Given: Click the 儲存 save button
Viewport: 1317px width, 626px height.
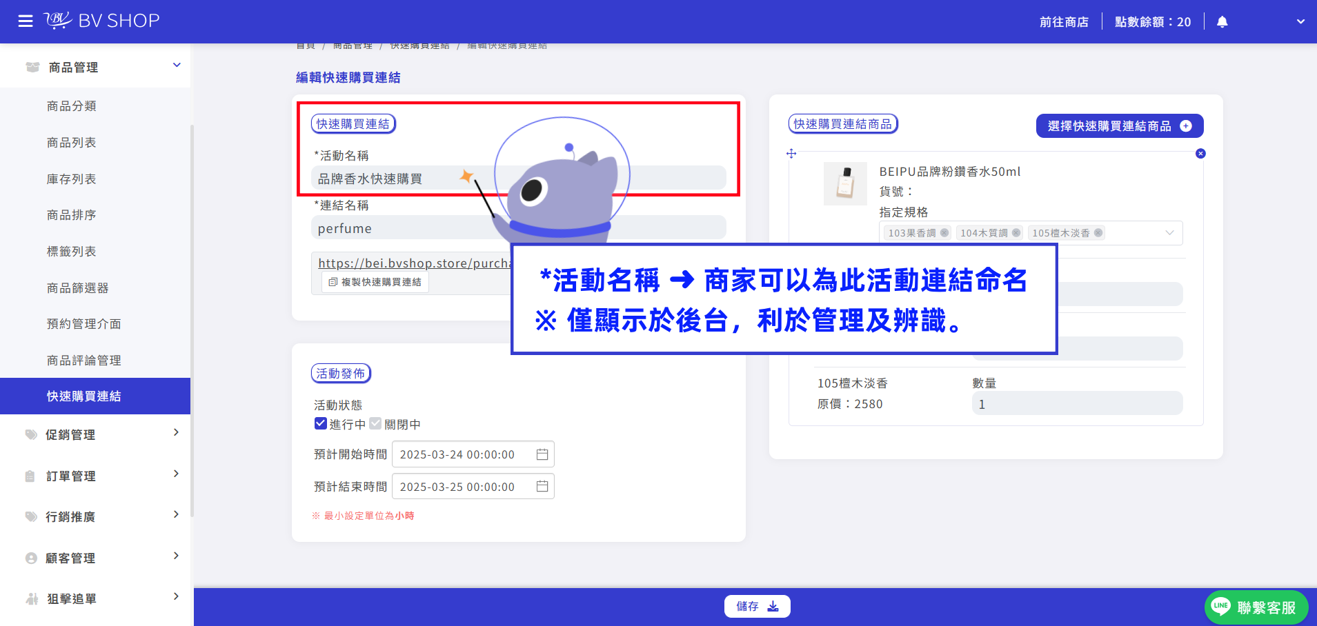Looking at the screenshot, I should pos(757,606).
